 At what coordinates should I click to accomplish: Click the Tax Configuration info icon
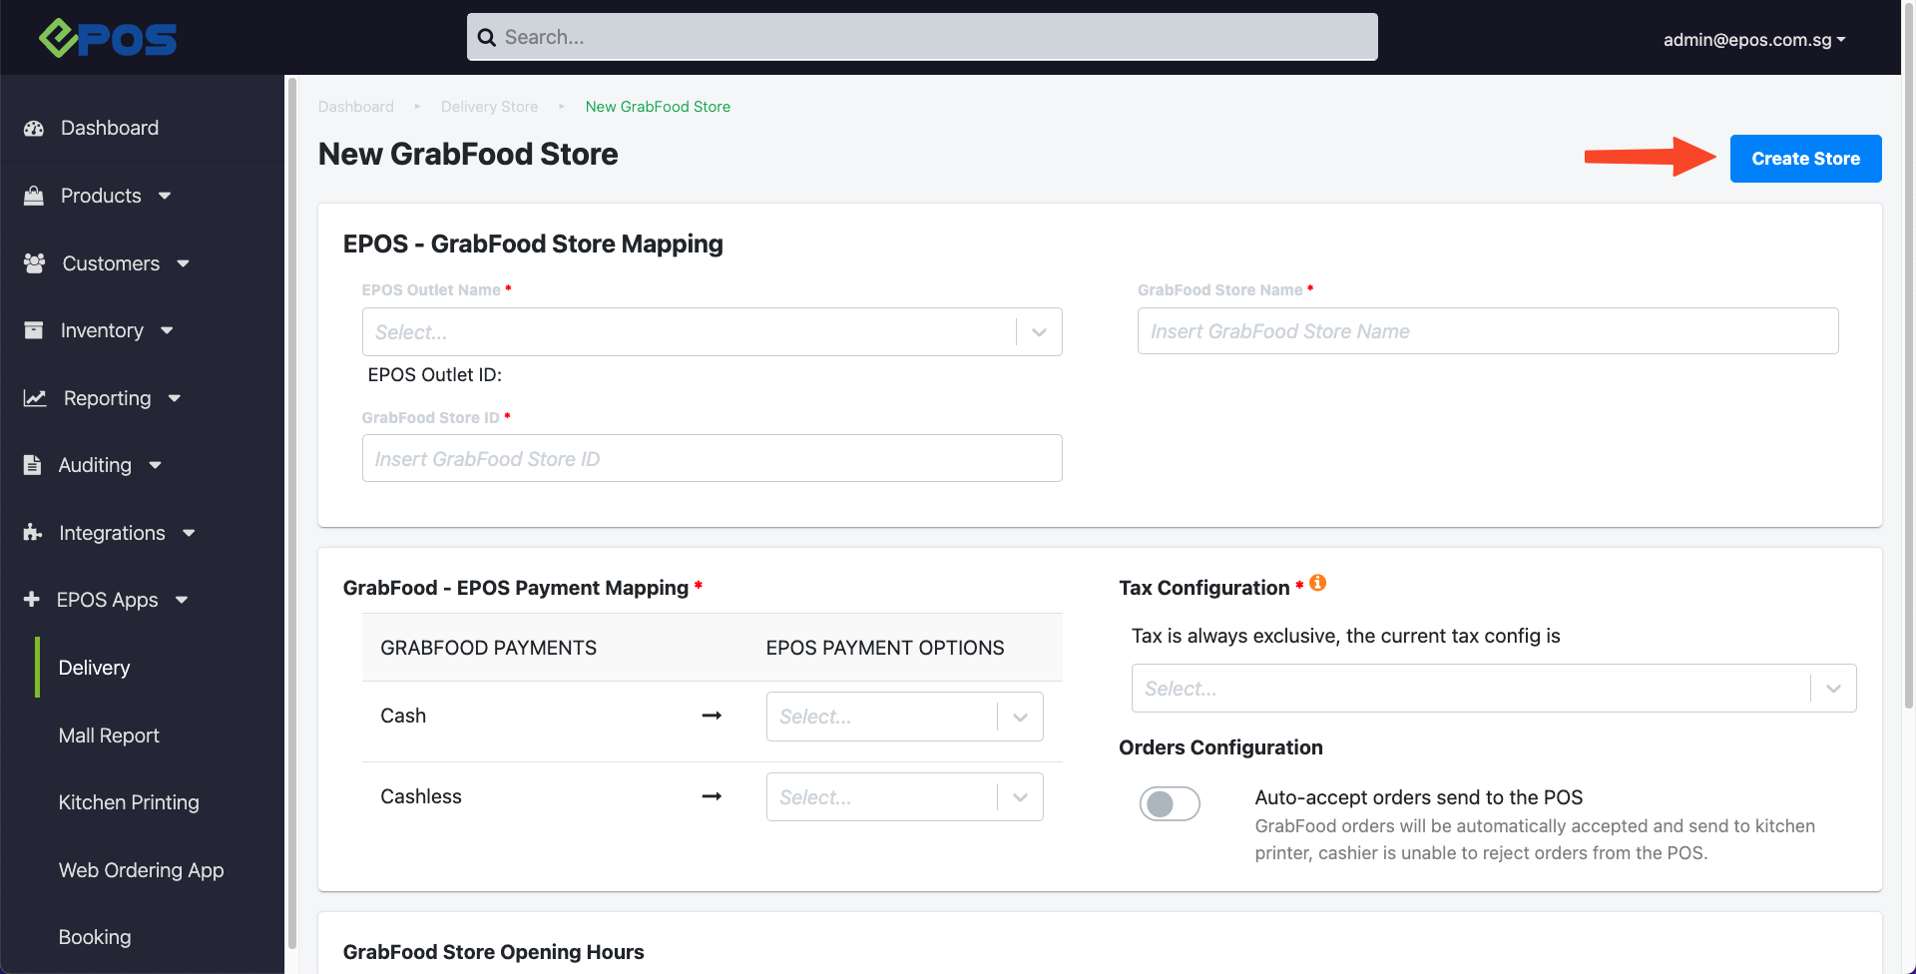tap(1318, 583)
